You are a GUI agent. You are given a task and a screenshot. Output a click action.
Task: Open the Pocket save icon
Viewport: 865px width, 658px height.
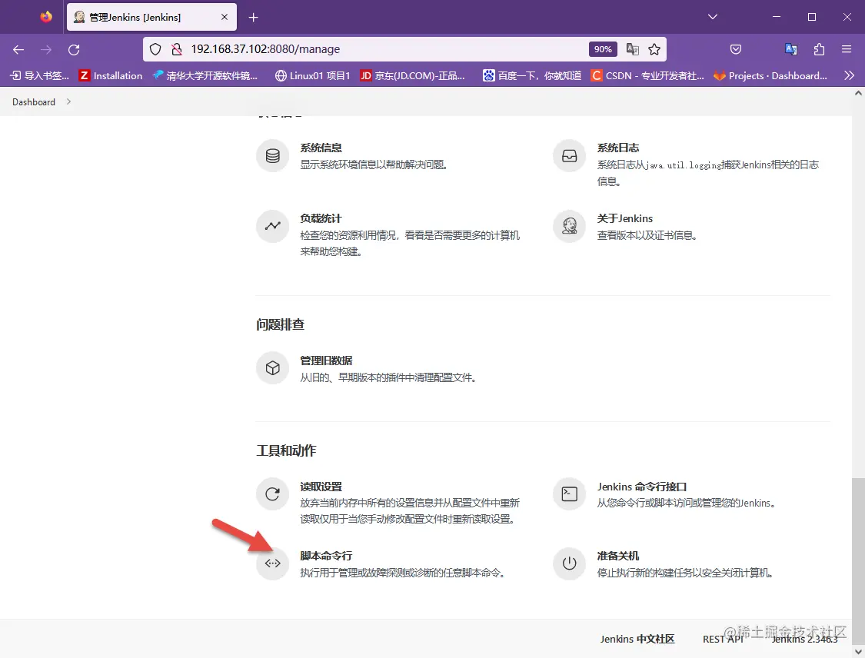pos(736,50)
